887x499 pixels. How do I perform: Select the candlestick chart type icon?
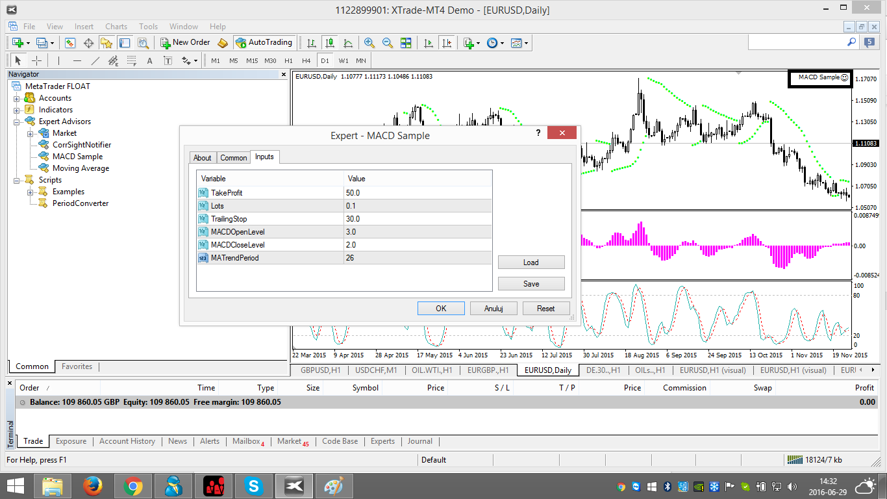[x=330, y=43]
